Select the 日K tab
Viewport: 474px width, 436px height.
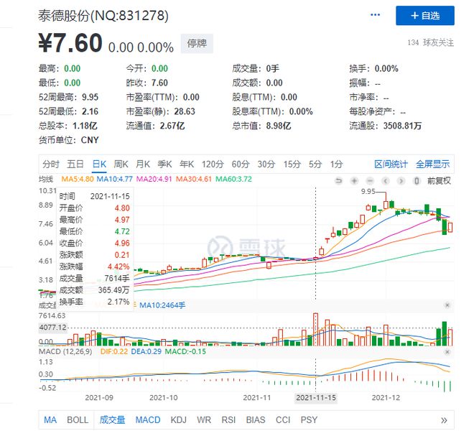pos(99,164)
